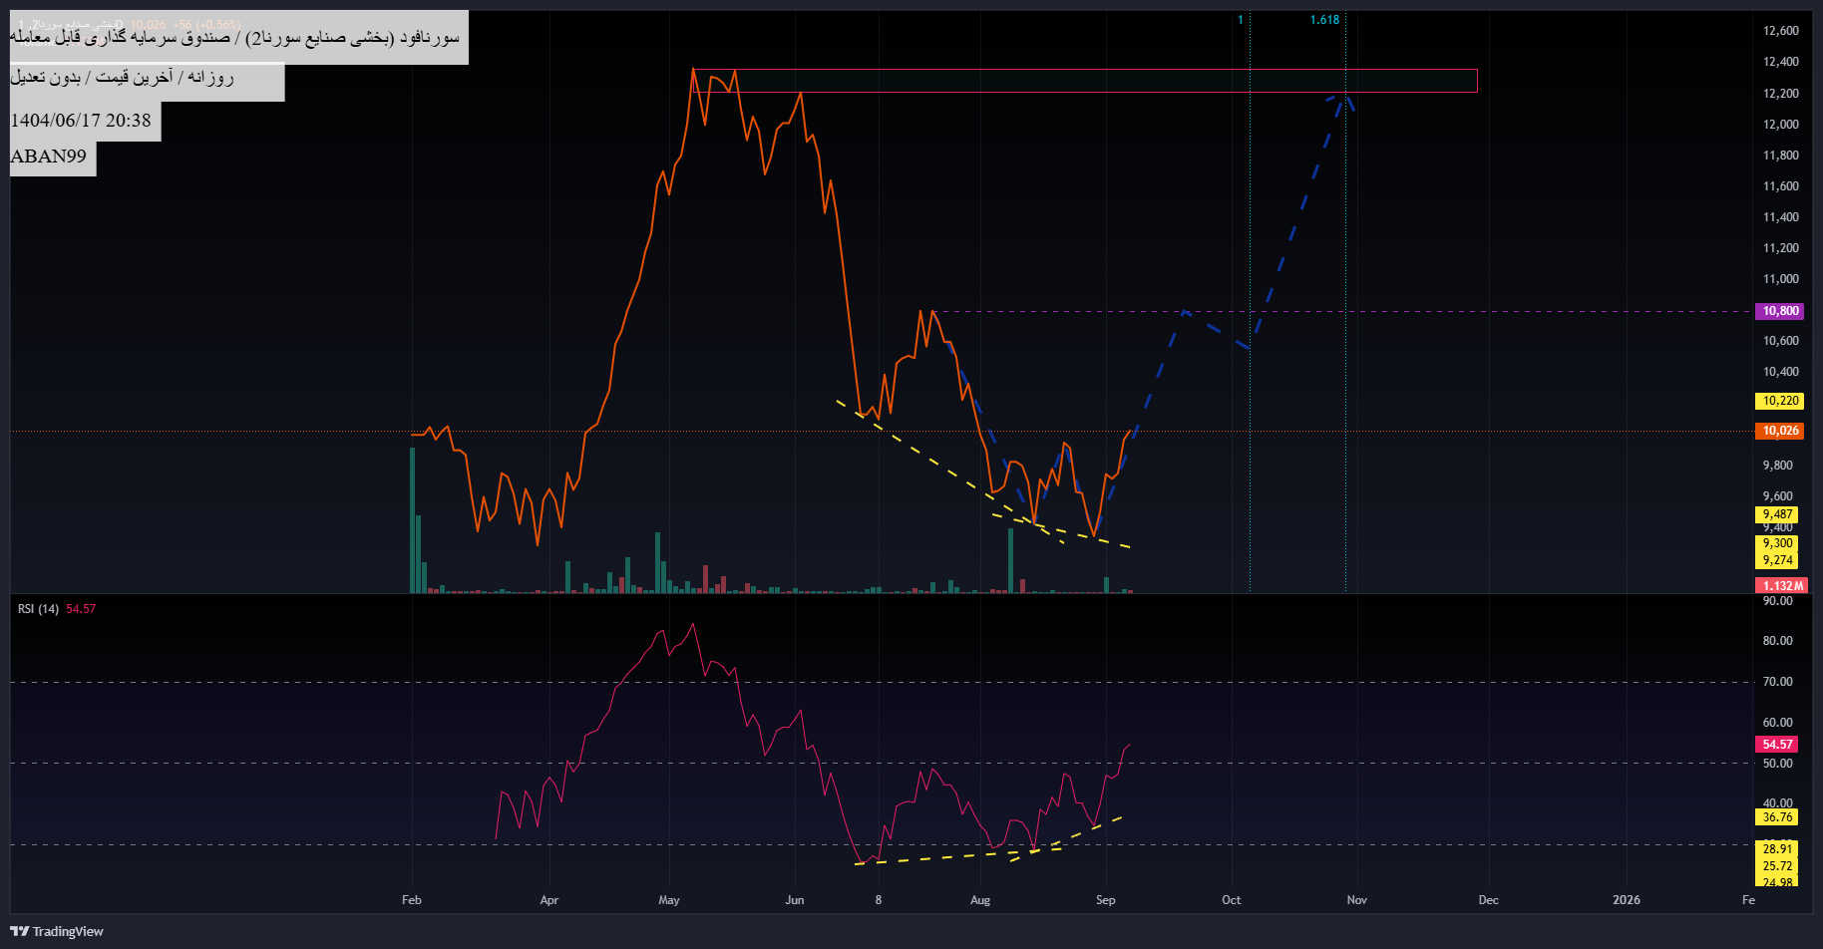Click the 1.618 Fibonacci time label
The image size is (1823, 949).
coord(1324,20)
